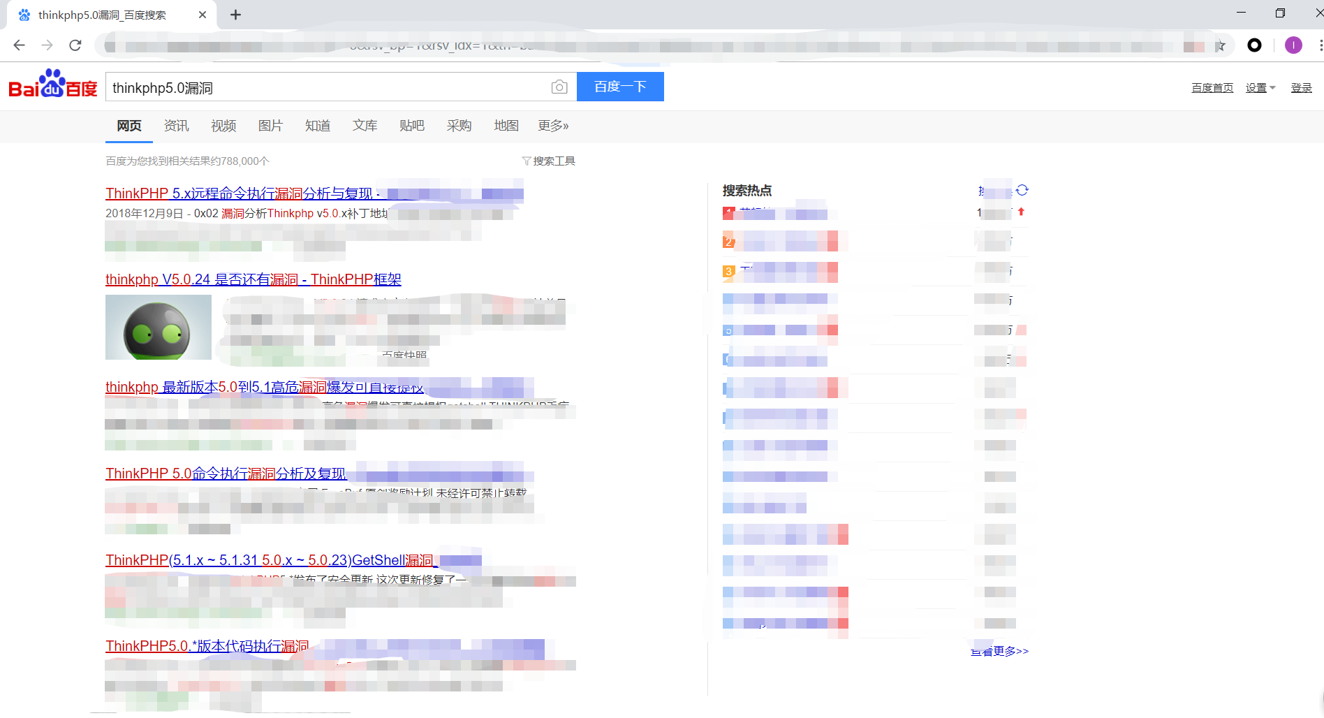Click the 登录 login link
This screenshot has height=718, width=1324.
click(1301, 88)
